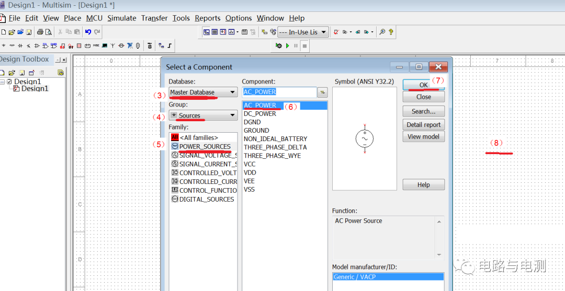Image resolution: width=565 pixels, height=291 pixels.
Task: Open the Transfer menu
Action: [x=154, y=18]
